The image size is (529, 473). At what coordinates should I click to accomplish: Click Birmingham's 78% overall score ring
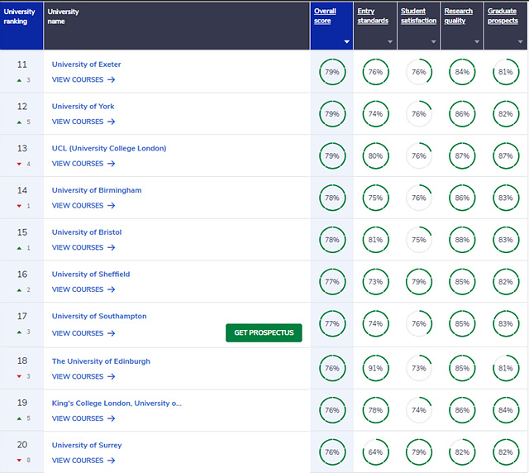[332, 198]
